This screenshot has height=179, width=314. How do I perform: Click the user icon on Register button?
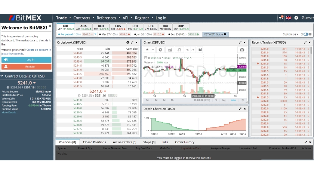6,66
